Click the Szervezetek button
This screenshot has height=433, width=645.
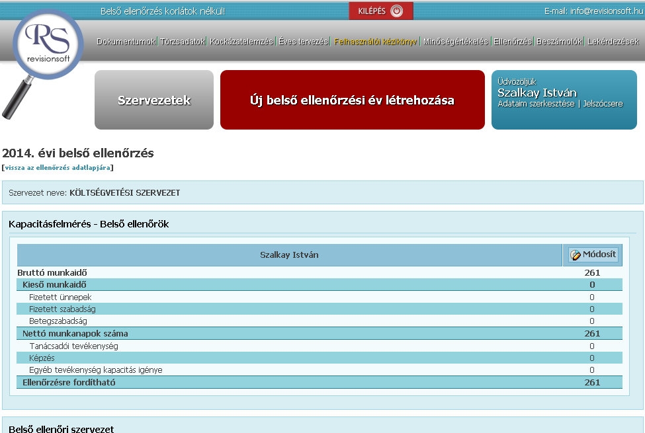tap(154, 100)
